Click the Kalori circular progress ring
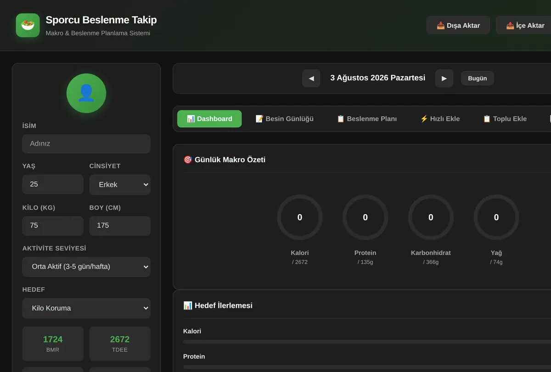This screenshot has height=372, width=551. tap(300, 217)
